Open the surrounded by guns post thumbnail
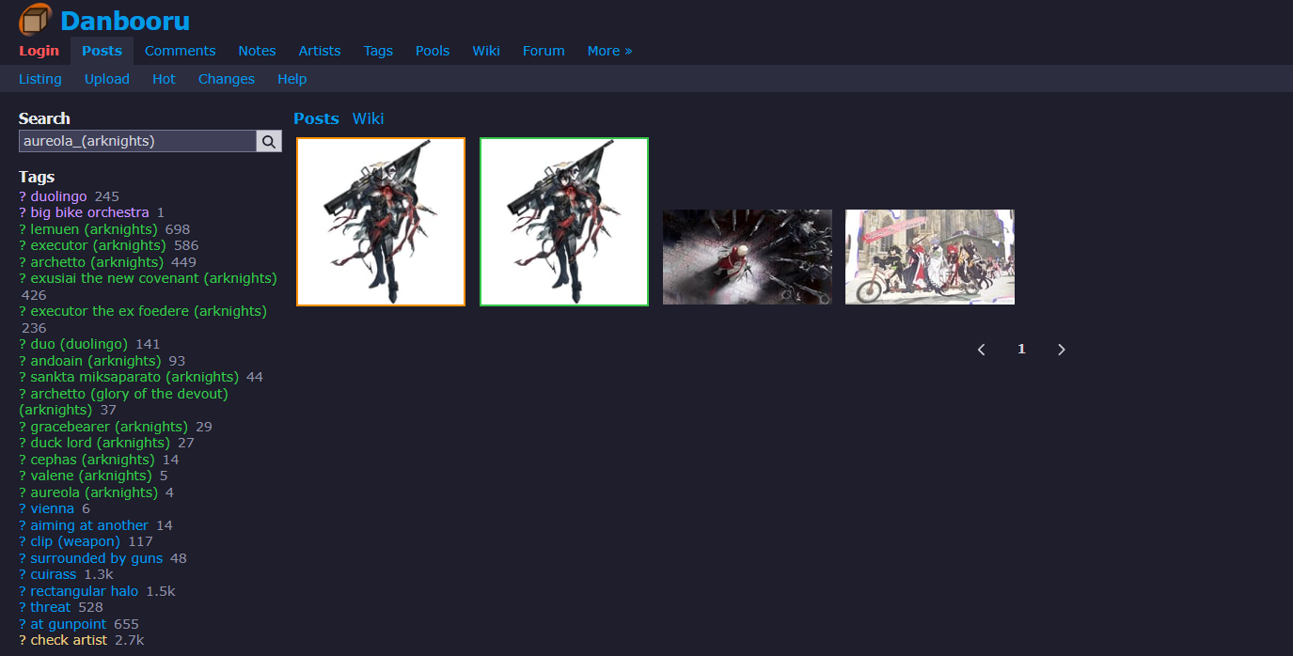Image resolution: width=1293 pixels, height=656 pixels. [x=748, y=257]
